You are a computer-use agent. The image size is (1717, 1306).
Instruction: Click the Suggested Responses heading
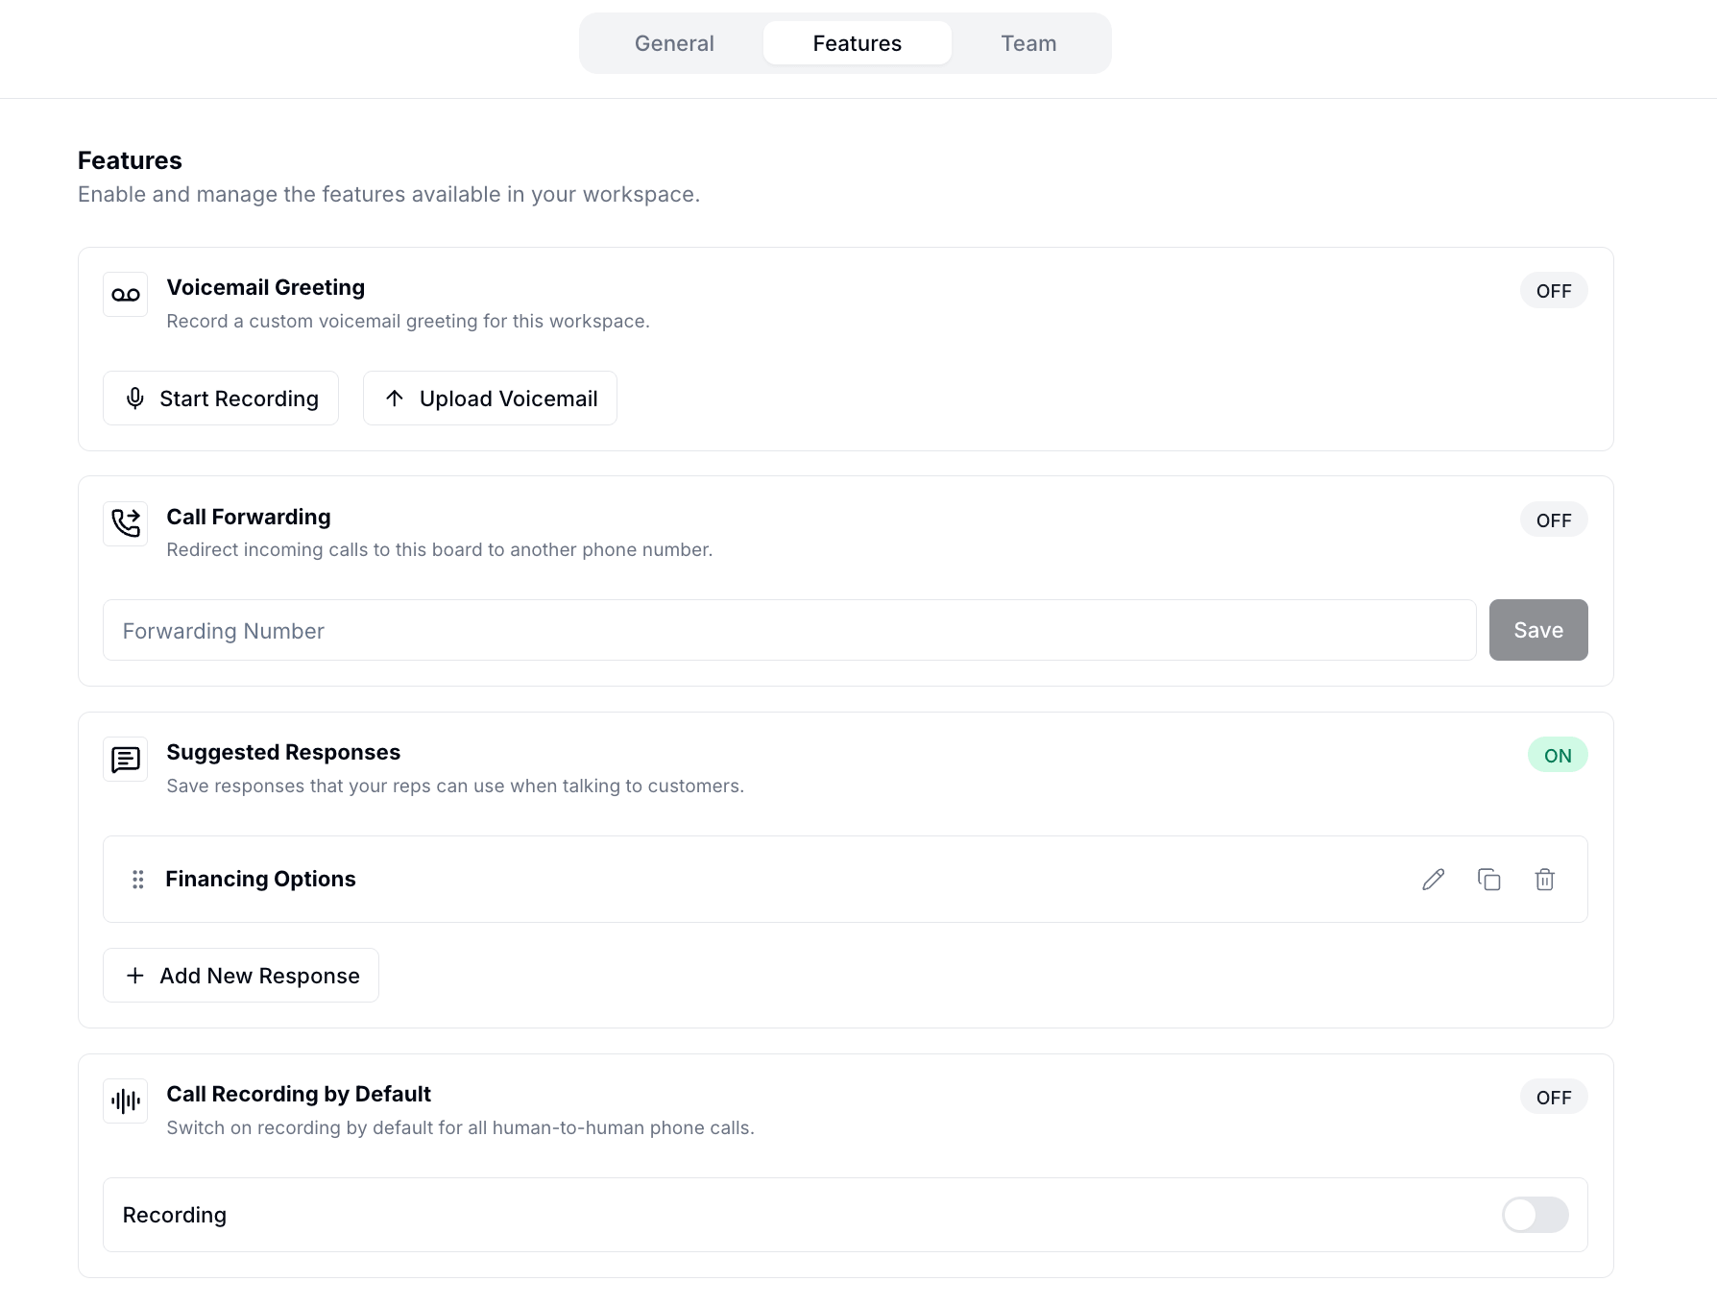[283, 752]
